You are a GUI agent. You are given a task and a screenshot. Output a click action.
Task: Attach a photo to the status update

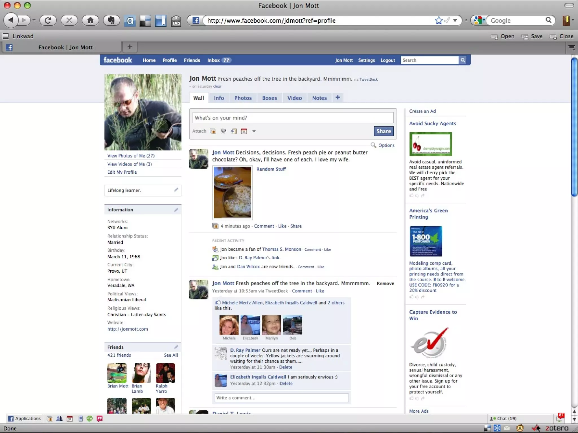pos(213,131)
